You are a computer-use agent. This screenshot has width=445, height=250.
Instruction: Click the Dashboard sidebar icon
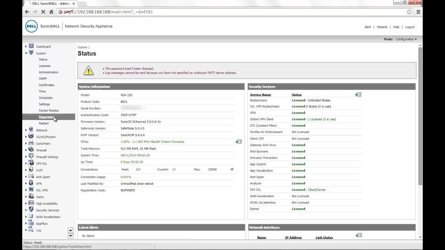click(x=31, y=46)
